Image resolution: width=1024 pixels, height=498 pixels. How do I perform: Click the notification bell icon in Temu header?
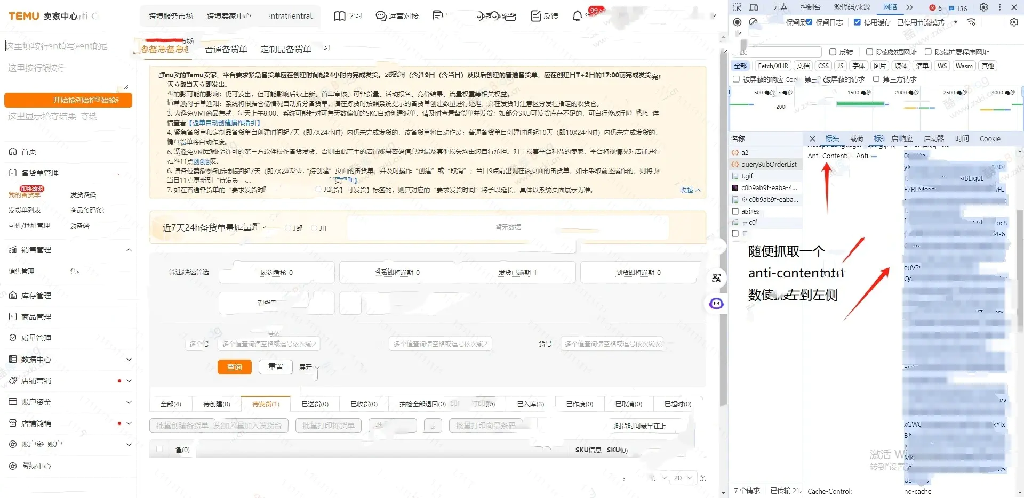click(577, 17)
